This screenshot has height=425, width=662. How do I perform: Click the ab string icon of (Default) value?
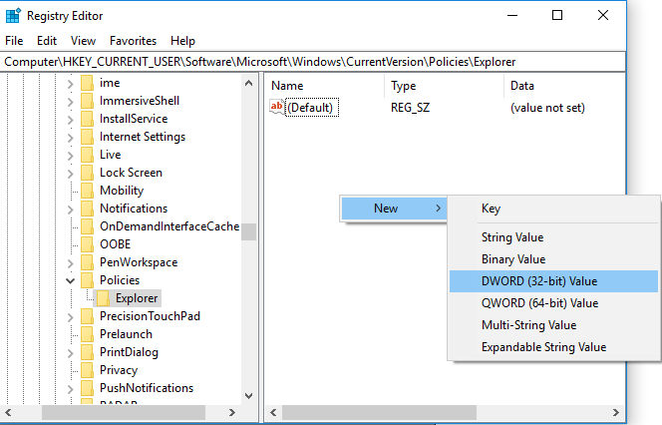pyautogui.click(x=277, y=107)
